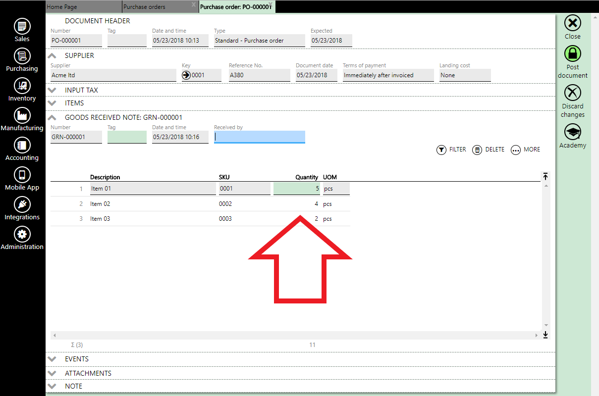Viewport: 599px width, 396px height.
Task: Open the Accounting module
Action: click(22, 146)
